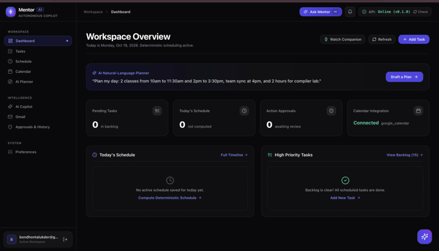Open Dashboard in the sidebar
Image resolution: width=439 pixels, height=251 pixels.
tap(38, 41)
